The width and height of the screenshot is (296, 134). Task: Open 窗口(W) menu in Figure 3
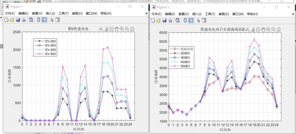[x=238, y=14]
